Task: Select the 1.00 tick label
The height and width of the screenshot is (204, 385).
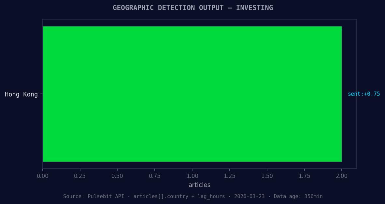Action: (x=192, y=176)
